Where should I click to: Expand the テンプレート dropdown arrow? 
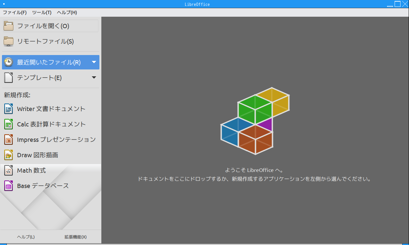click(x=94, y=78)
